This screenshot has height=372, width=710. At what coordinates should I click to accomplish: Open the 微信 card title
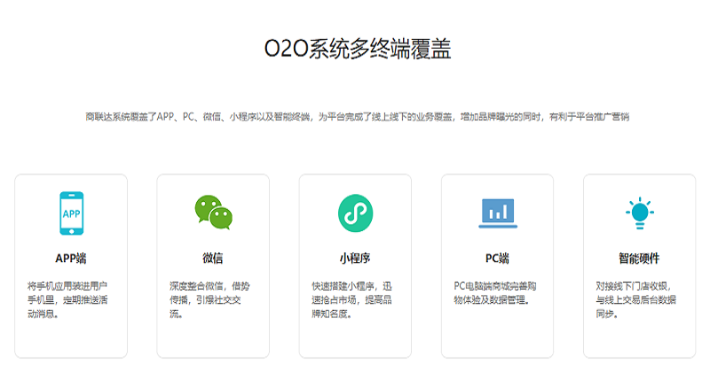(213, 259)
